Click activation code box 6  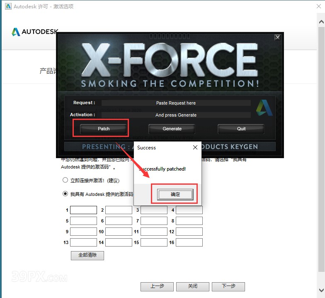pyautogui.click(x=119, y=221)
